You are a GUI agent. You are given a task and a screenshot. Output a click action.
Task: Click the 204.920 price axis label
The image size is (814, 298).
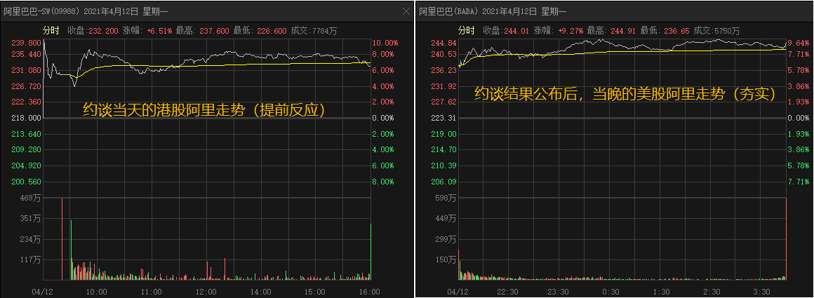point(26,165)
